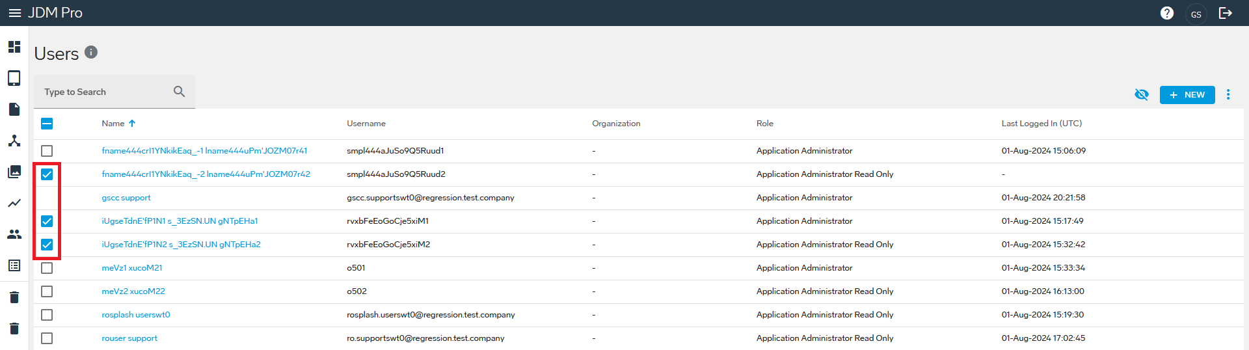Viewport: 1249px width, 350px height.
Task: Select username ro.supportswt0@regression.test.company cell
Action: pos(425,338)
